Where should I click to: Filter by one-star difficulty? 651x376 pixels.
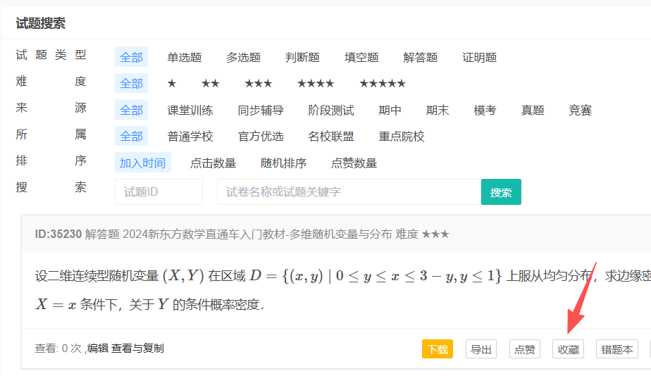171,84
